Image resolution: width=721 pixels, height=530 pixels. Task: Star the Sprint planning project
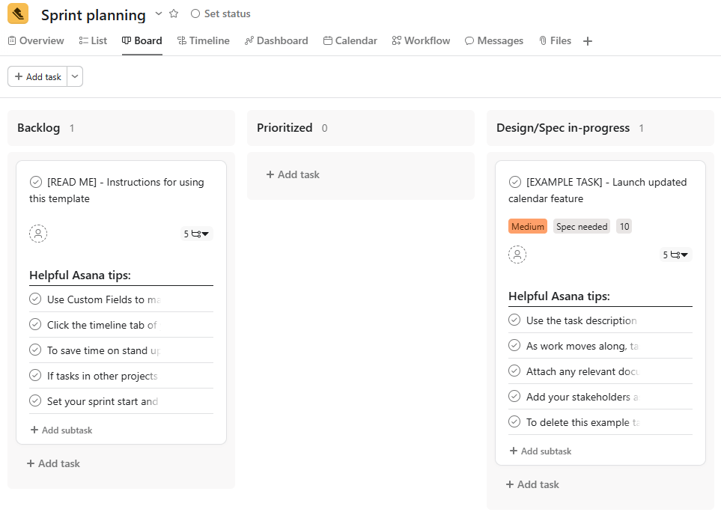[x=175, y=13]
